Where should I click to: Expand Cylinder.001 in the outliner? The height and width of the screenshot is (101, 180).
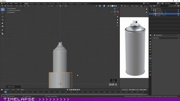click(x=154, y=12)
